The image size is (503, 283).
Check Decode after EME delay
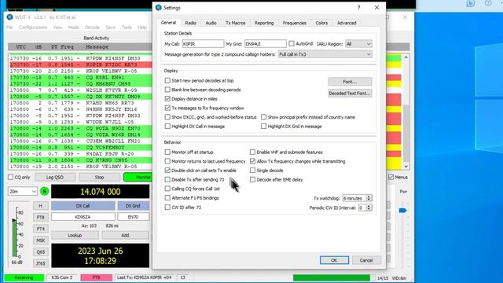point(252,179)
